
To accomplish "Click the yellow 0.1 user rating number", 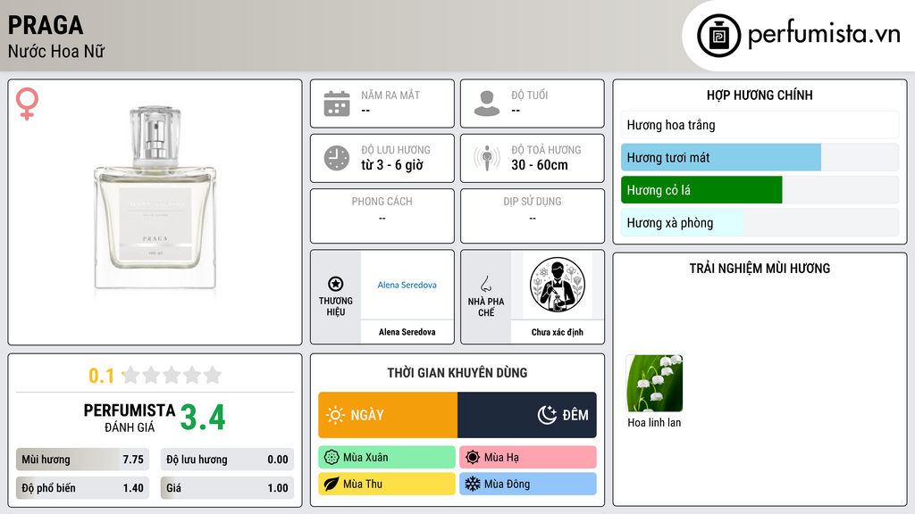I will pyautogui.click(x=101, y=376).
